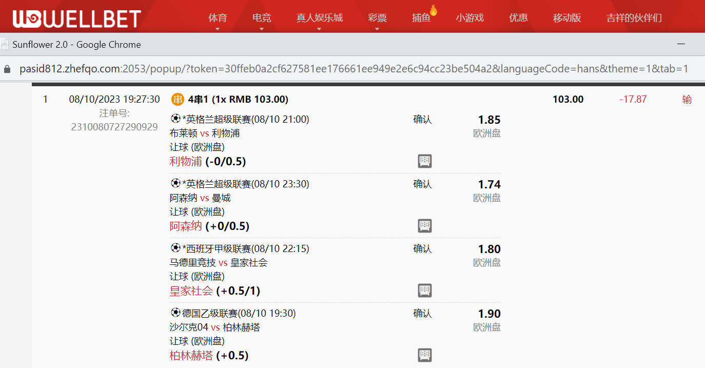Click the 欧洲盘 label under odds 1.85
The image size is (705, 368).
pyautogui.click(x=487, y=133)
